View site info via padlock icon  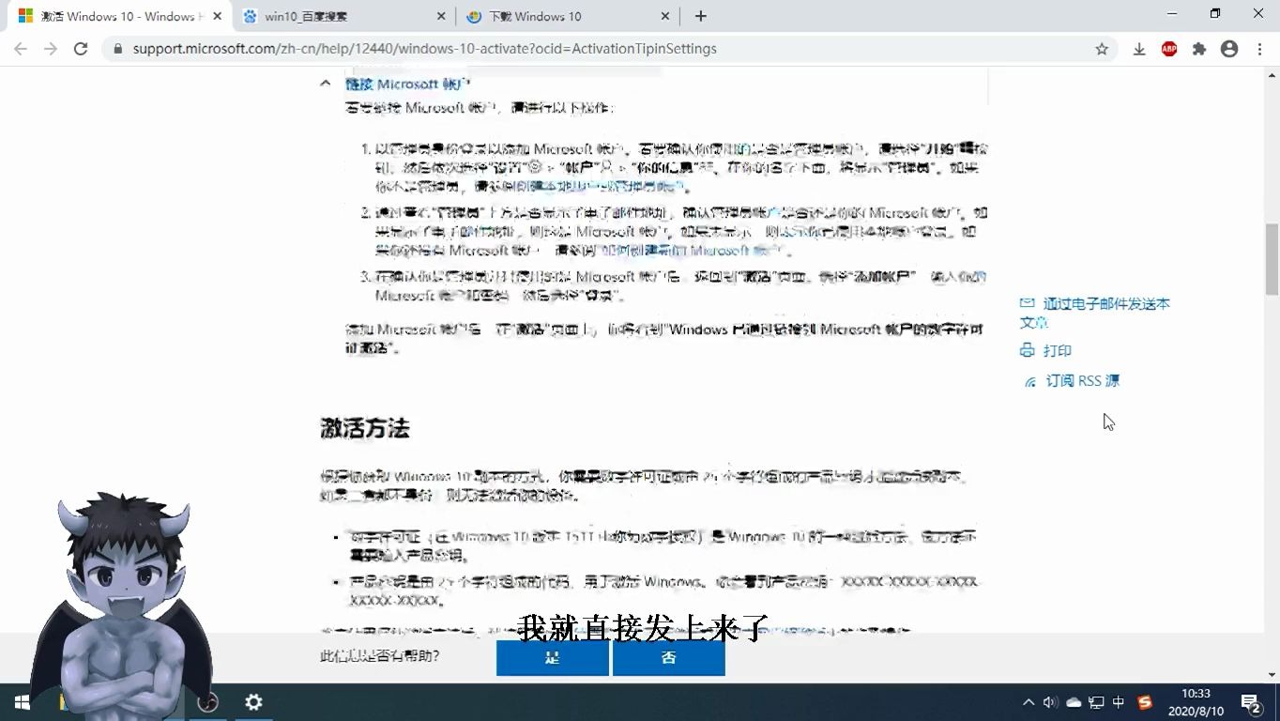click(x=118, y=49)
